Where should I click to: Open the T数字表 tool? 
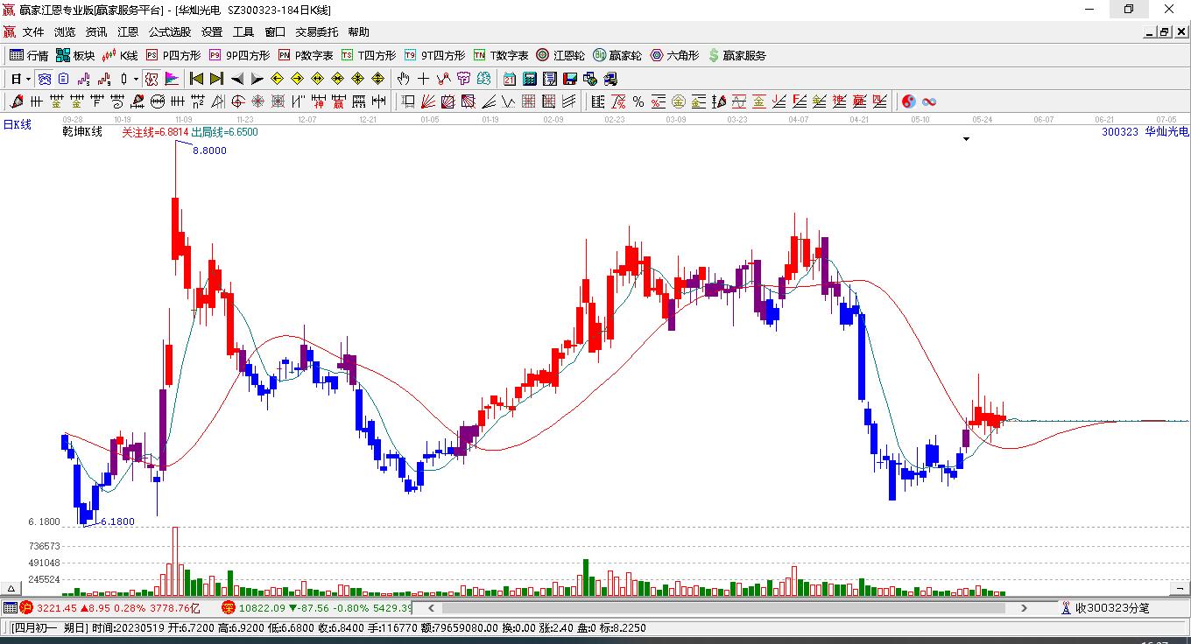(501, 55)
